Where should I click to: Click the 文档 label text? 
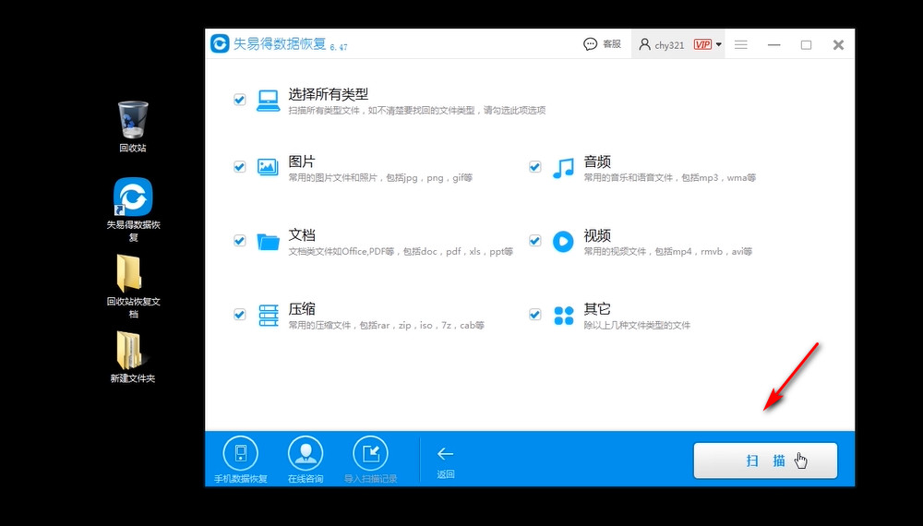[x=302, y=234]
